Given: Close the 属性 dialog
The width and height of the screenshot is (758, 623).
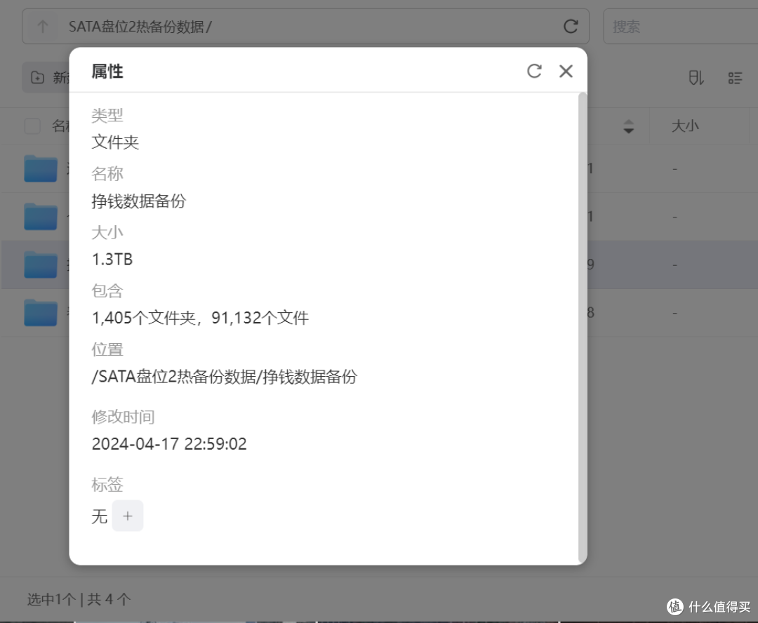Looking at the screenshot, I should (566, 71).
